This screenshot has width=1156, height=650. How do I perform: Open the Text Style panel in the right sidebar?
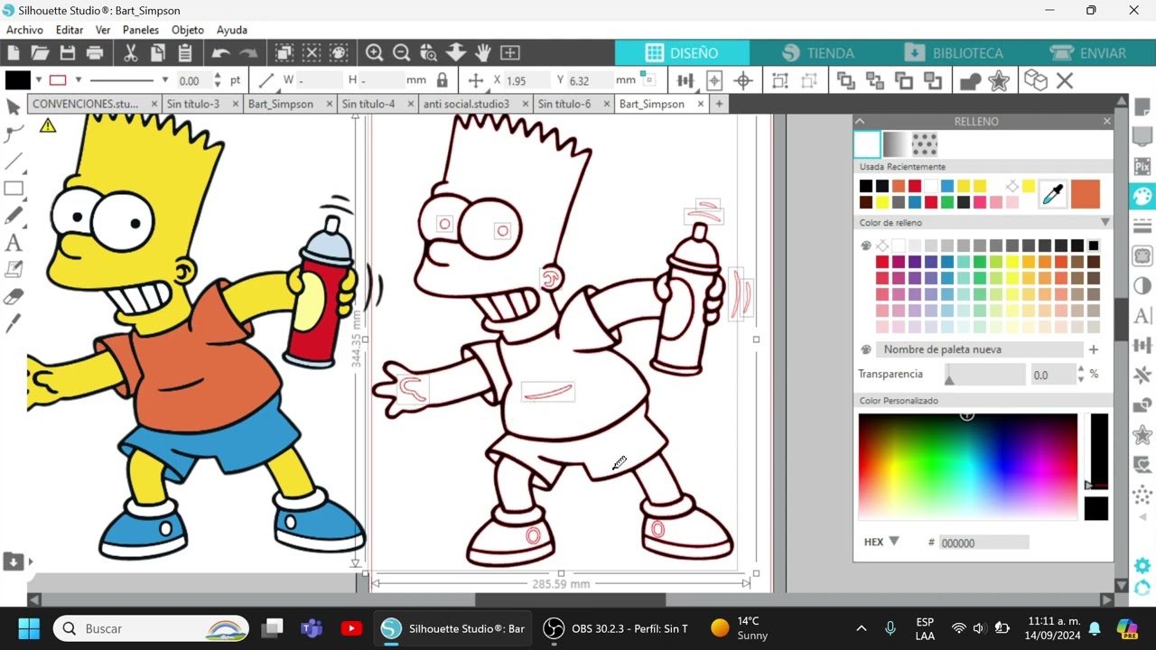click(1142, 315)
